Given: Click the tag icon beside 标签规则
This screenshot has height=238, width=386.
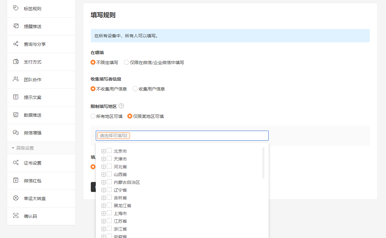Looking at the screenshot, I should coord(16,8).
